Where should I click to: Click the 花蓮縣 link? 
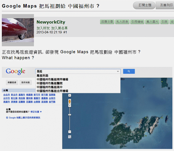coord(29,102)
